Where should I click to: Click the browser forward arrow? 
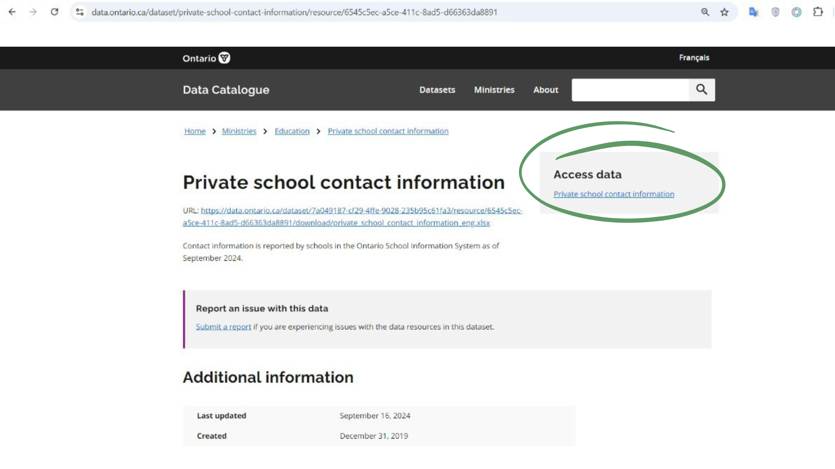33,12
